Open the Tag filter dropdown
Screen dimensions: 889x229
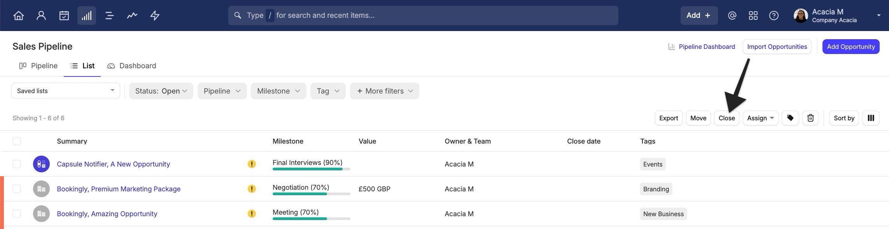[328, 91]
